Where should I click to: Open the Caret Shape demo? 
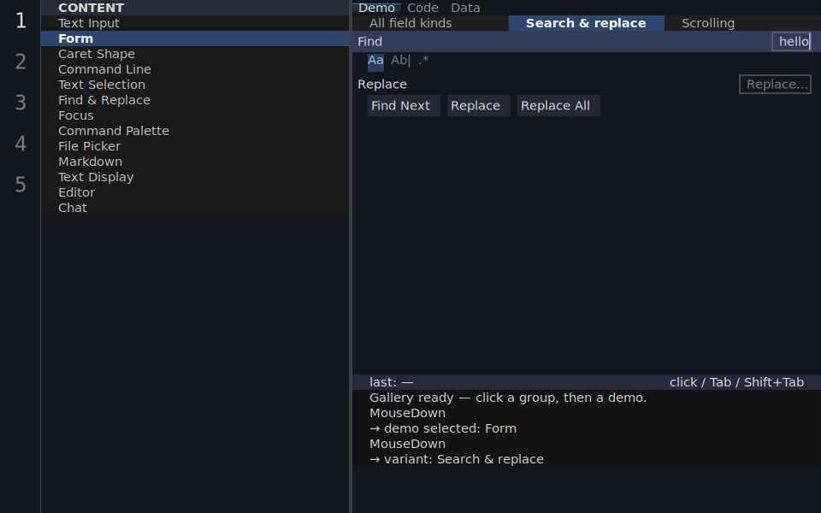[x=195, y=54]
